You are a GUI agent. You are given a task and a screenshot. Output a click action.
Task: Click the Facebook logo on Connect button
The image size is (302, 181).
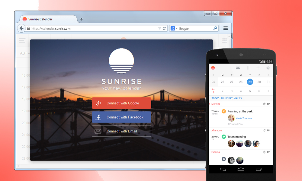[x=98, y=117]
